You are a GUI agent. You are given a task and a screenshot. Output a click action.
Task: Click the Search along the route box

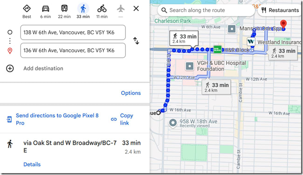pyautogui.click(x=206, y=10)
